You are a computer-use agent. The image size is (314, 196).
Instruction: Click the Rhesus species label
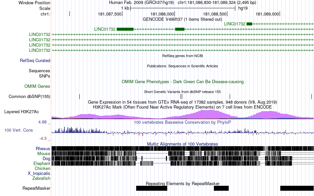point(43,148)
